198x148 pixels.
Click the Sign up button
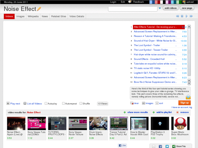pyautogui.click(x=184, y=103)
